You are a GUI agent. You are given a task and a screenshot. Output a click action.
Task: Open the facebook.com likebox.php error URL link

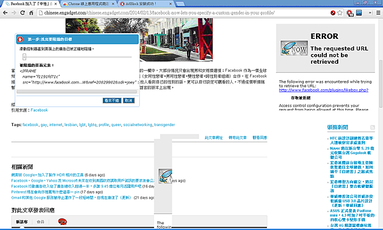(324, 90)
